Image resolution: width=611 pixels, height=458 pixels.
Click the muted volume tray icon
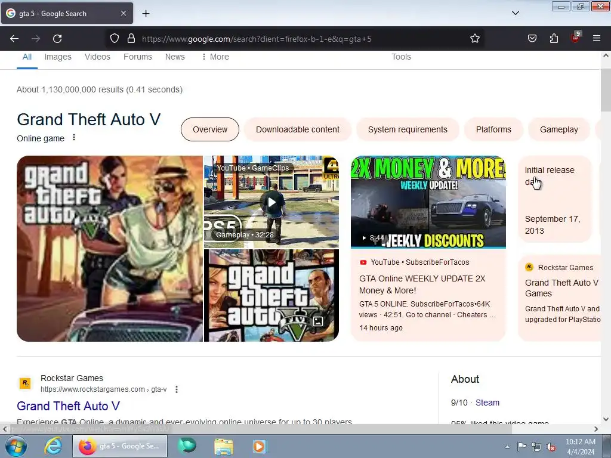pyautogui.click(x=551, y=447)
